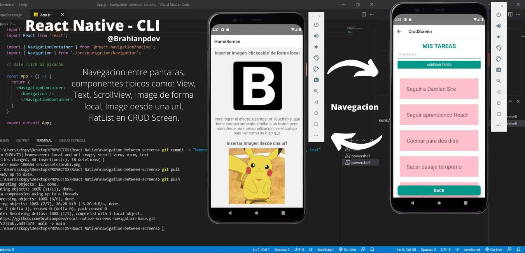The width and height of the screenshot is (525, 253).
Task: Tap the Nueva tarea input field
Action: (x=439, y=54)
